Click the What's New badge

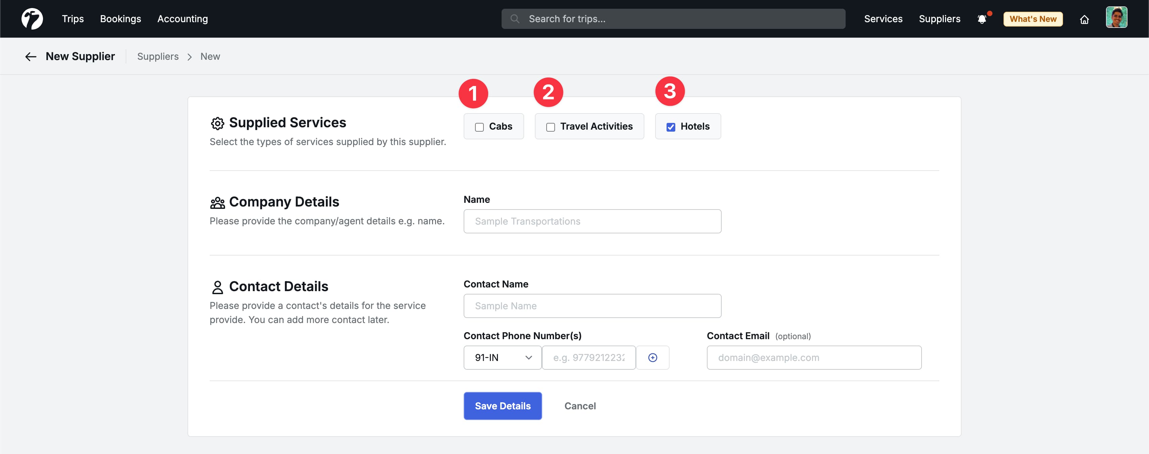1032,19
